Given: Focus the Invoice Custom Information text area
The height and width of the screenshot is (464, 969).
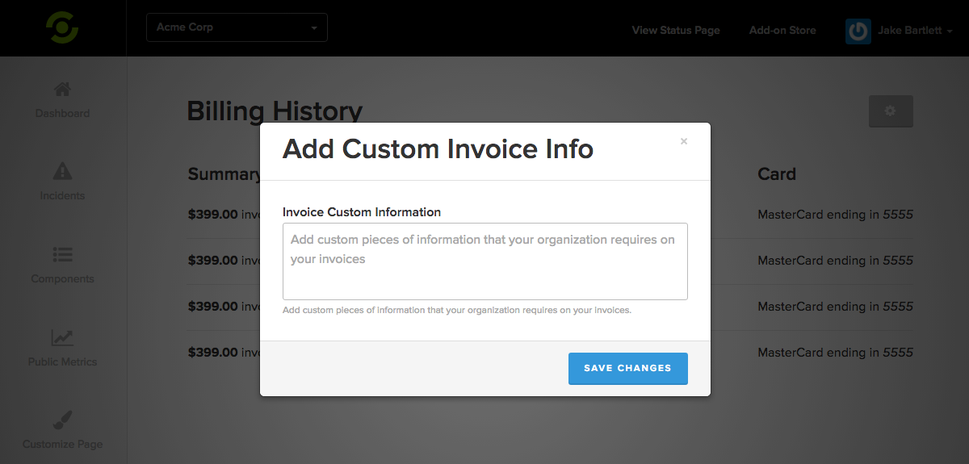Looking at the screenshot, I should click(484, 261).
